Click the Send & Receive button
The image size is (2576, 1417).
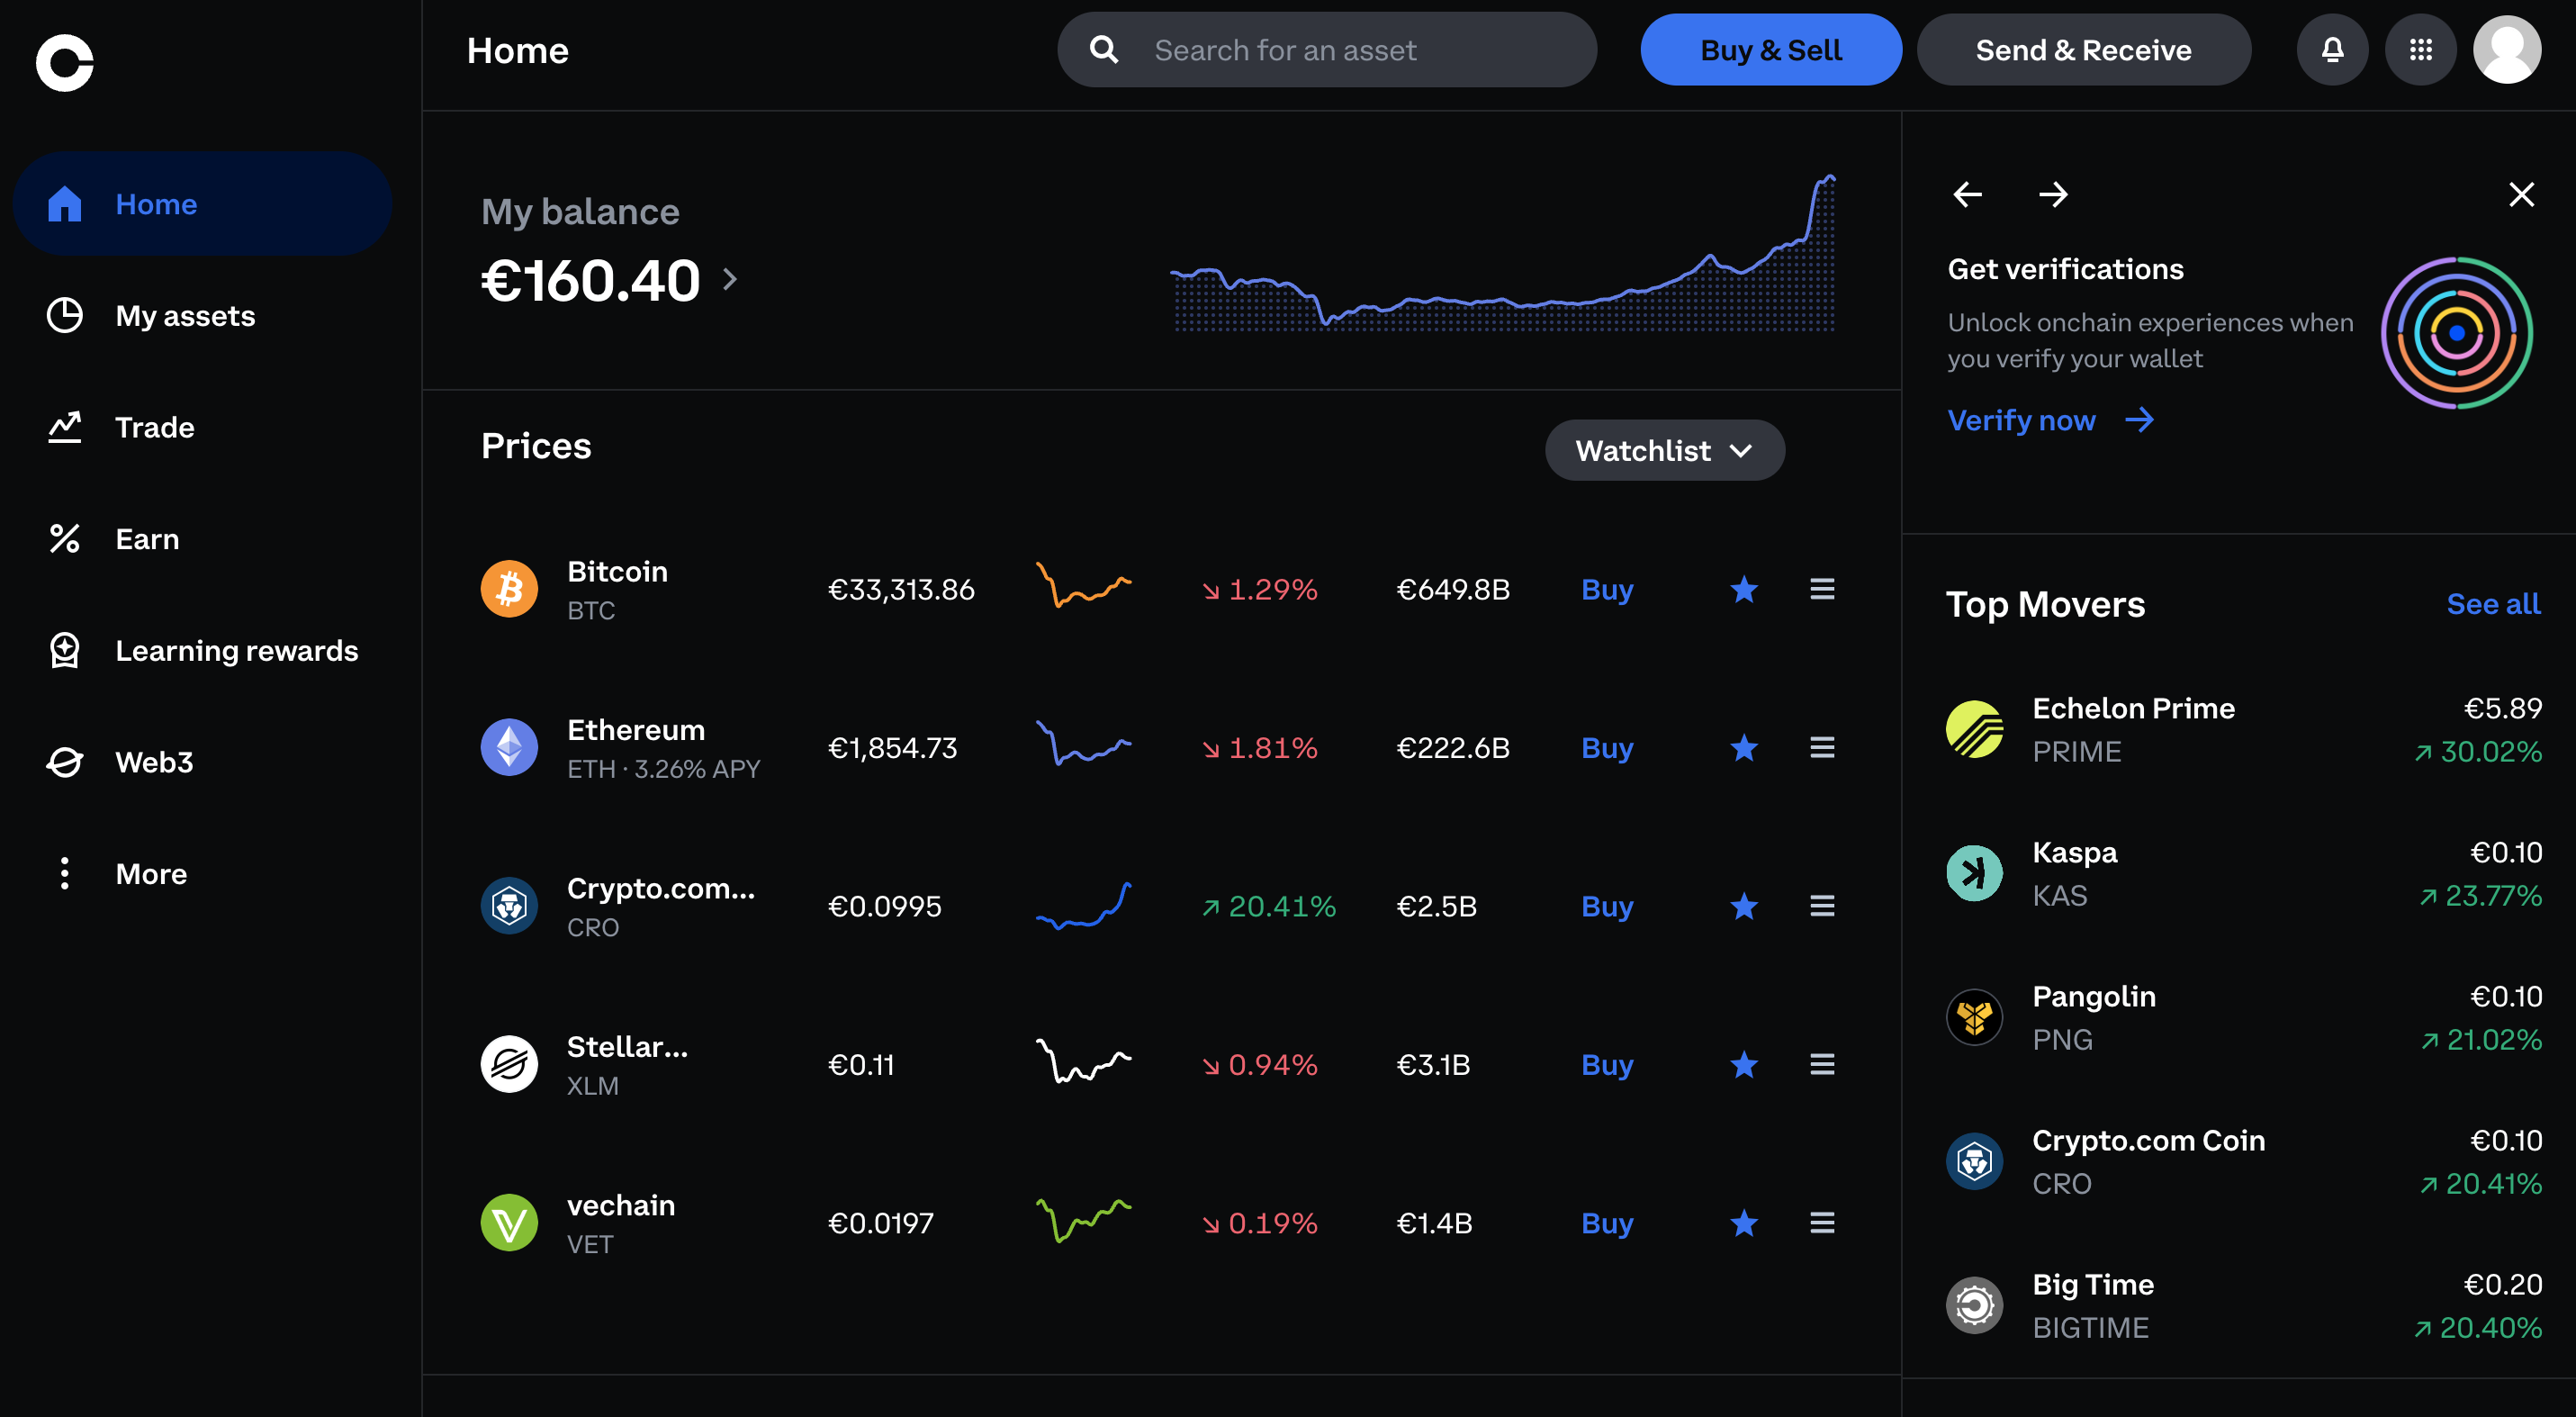click(2084, 50)
